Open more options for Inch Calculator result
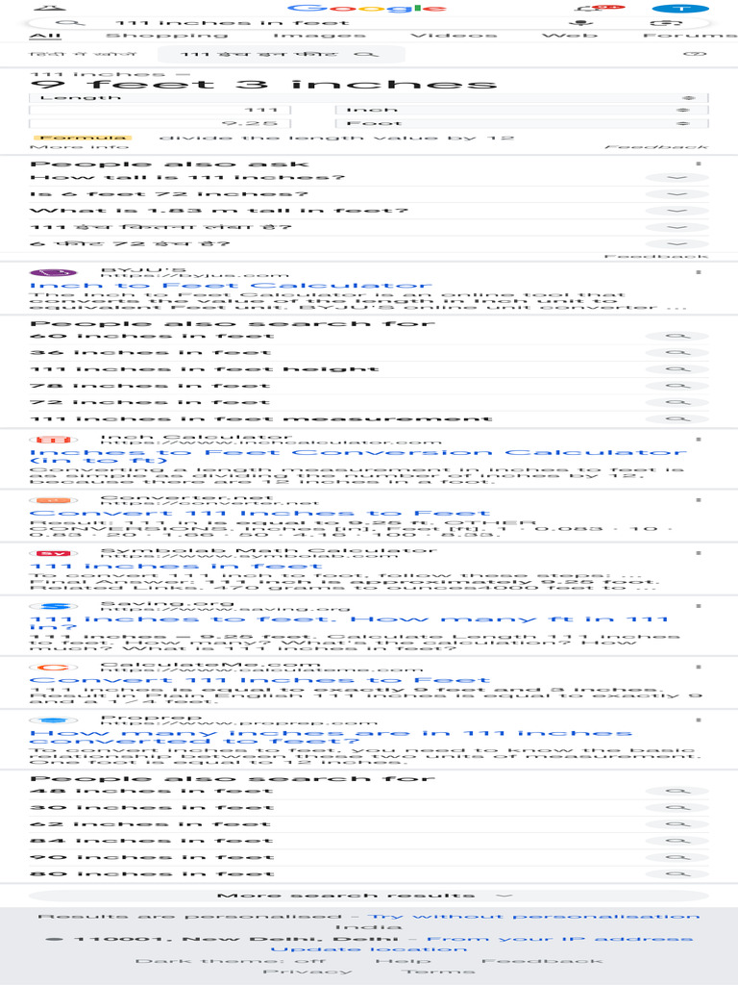The image size is (738, 985). 699,439
